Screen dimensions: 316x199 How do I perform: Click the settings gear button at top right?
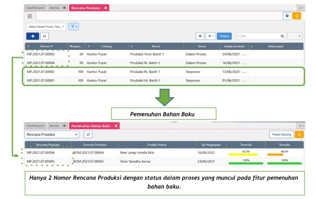click(287, 16)
